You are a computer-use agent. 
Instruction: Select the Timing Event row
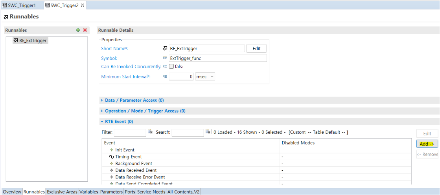coord(256,157)
